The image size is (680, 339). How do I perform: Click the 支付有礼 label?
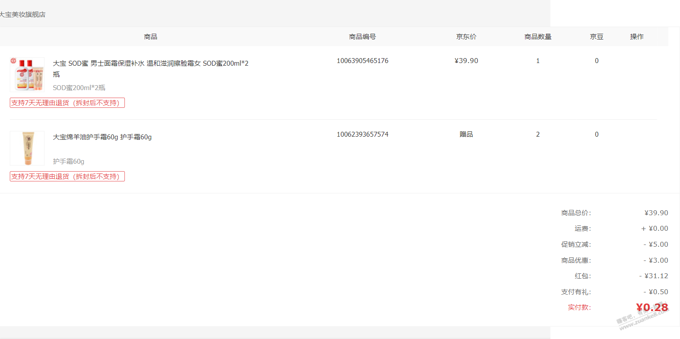pos(576,292)
